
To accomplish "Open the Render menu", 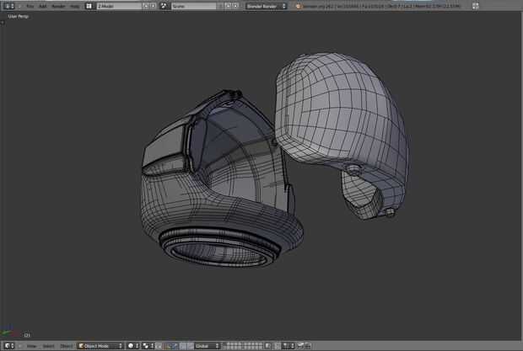I will tap(58, 6).
